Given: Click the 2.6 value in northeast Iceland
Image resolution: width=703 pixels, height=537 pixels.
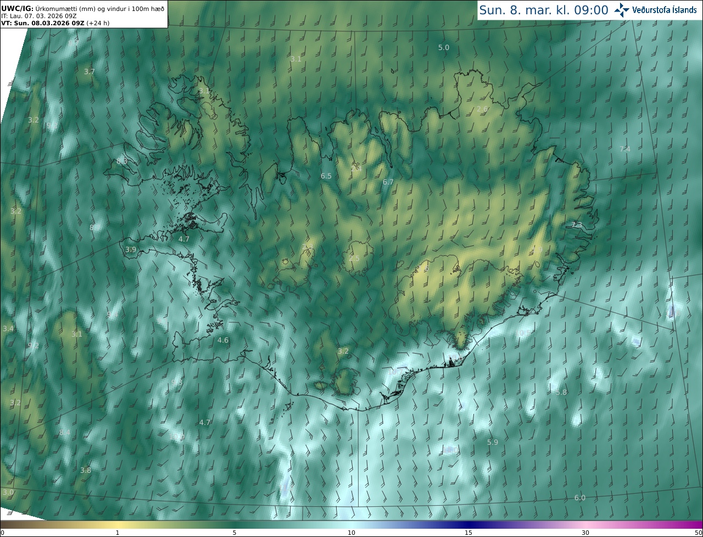Looking at the screenshot, I should [x=482, y=109].
